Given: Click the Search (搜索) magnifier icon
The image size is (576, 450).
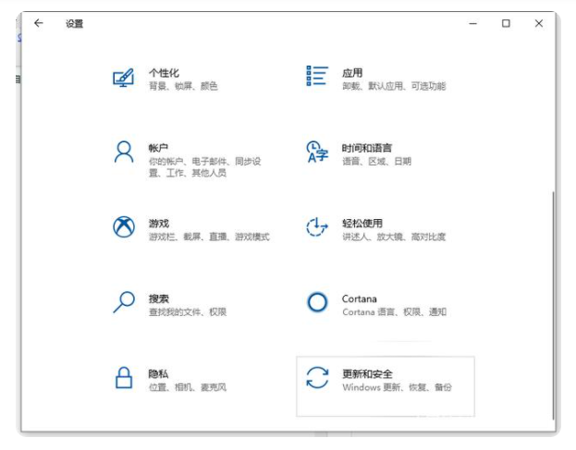Looking at the screenshot, I should (x=123, y=303).
